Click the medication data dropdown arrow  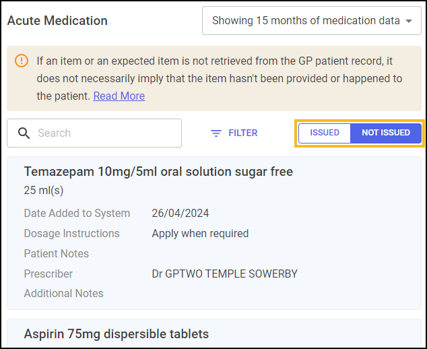(409, 21)
